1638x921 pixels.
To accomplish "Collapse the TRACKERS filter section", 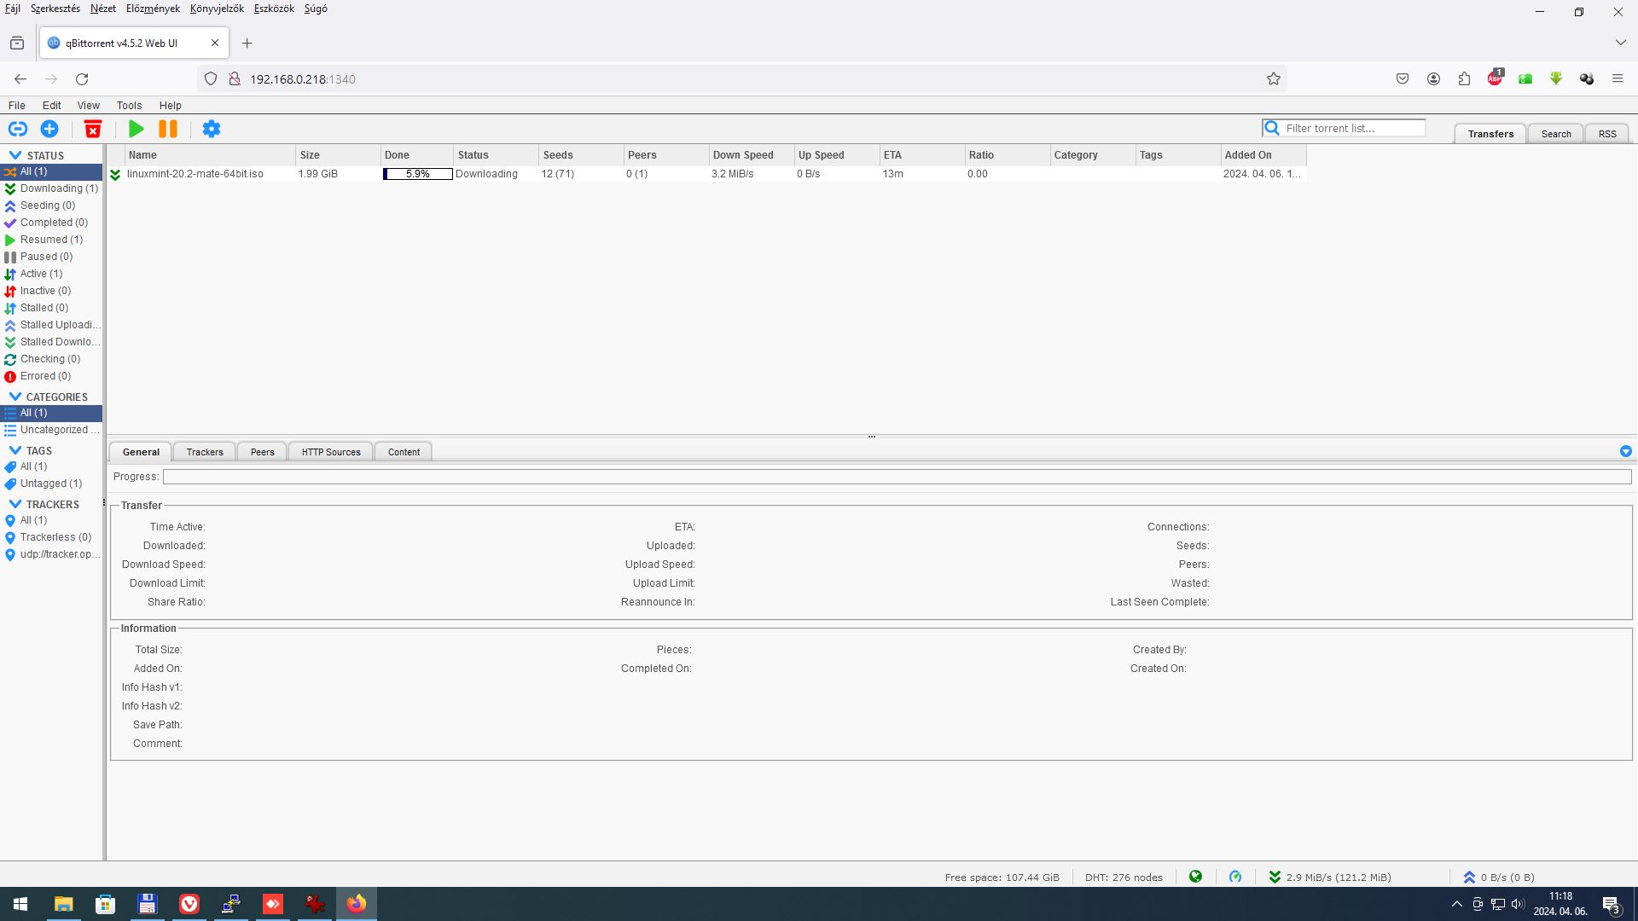I will tap(15, 504).
